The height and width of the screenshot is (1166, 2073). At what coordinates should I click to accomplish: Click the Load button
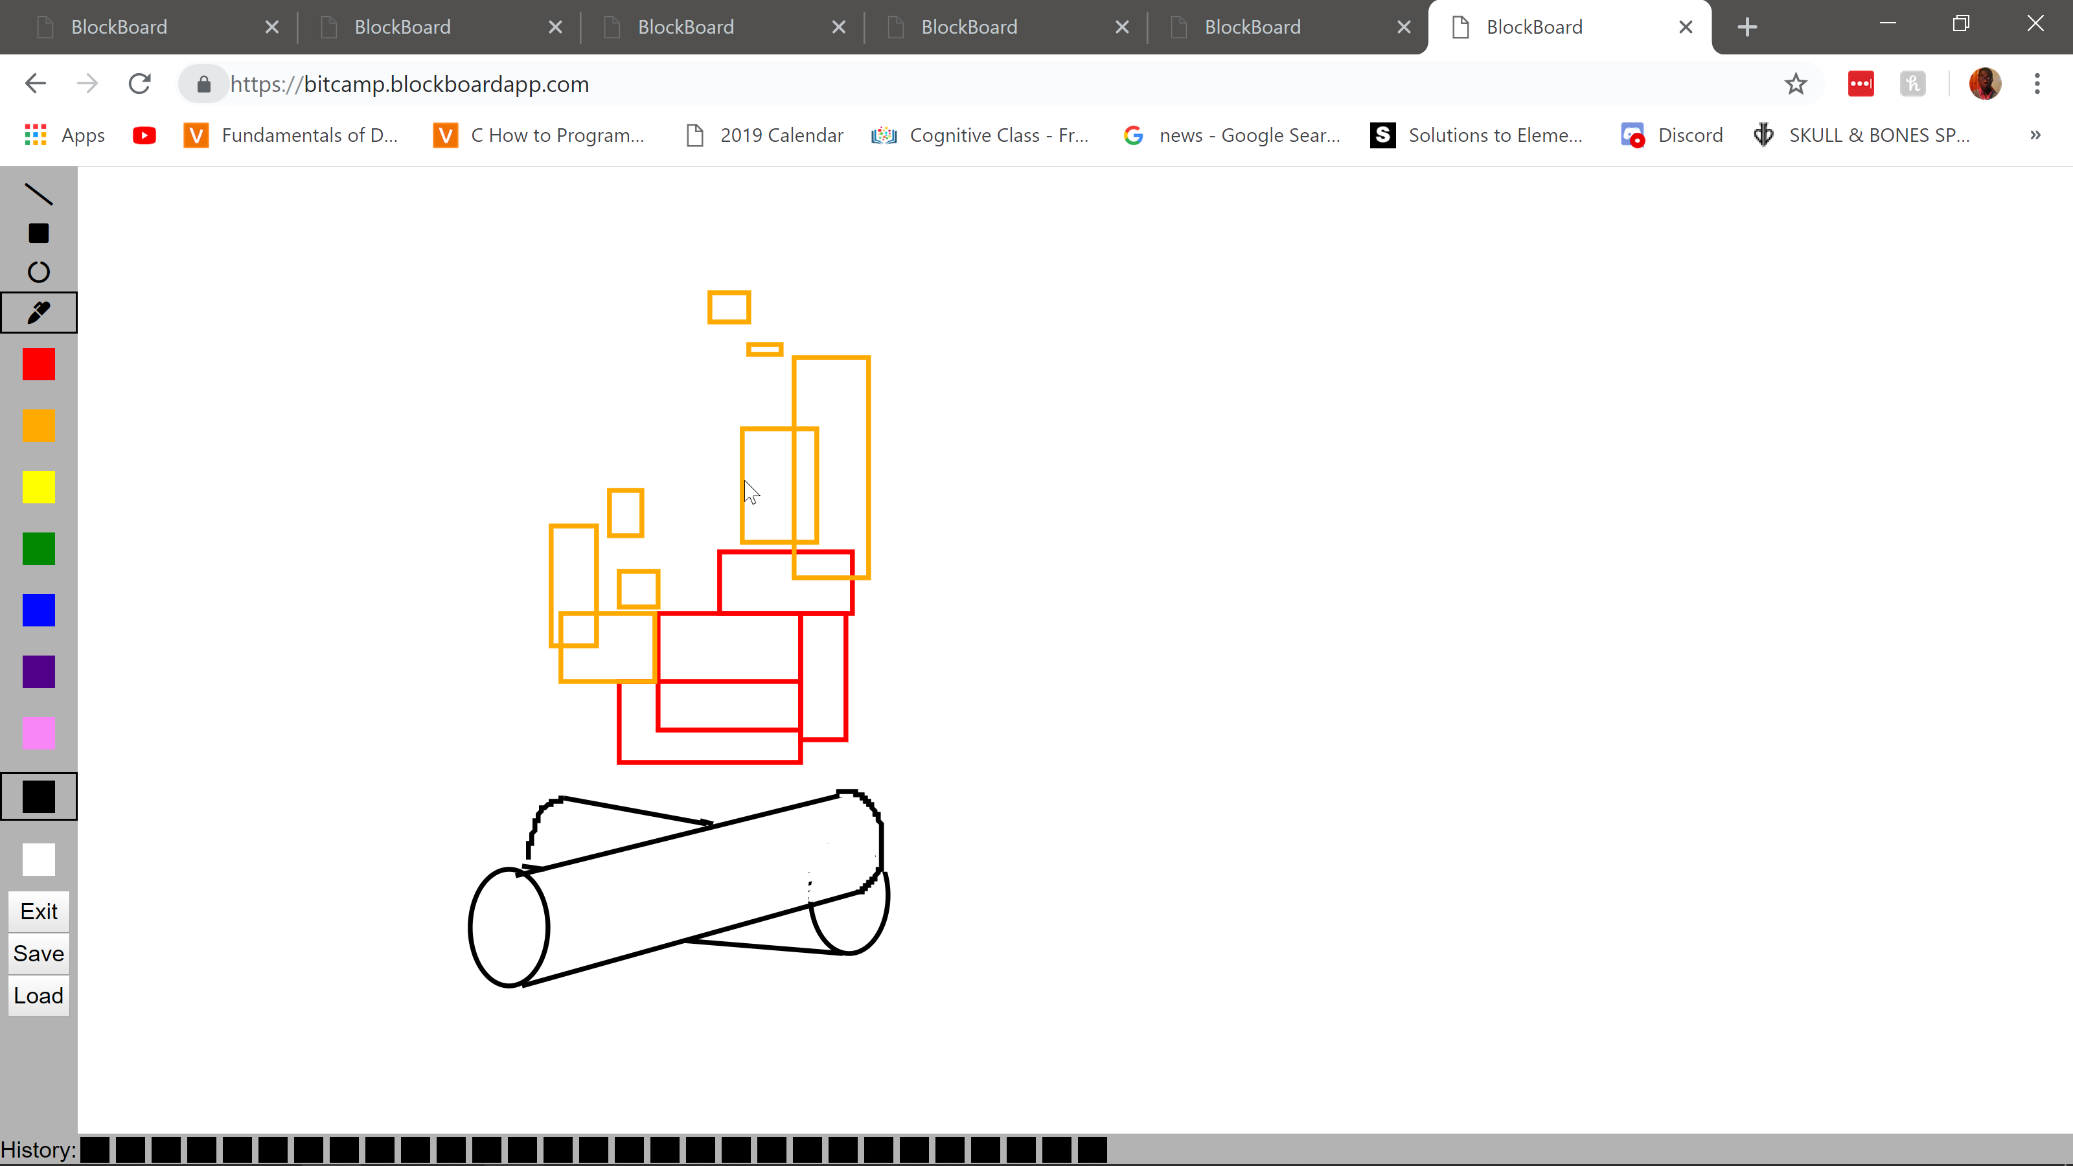coord(39,996)
